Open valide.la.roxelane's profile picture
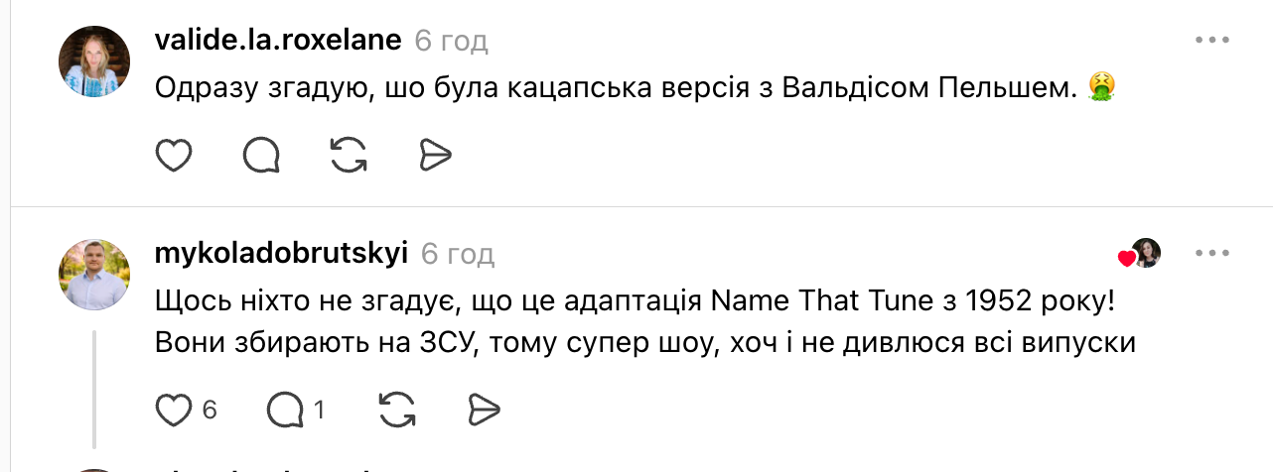The image size is (1273, 472). tap(95, 60)
